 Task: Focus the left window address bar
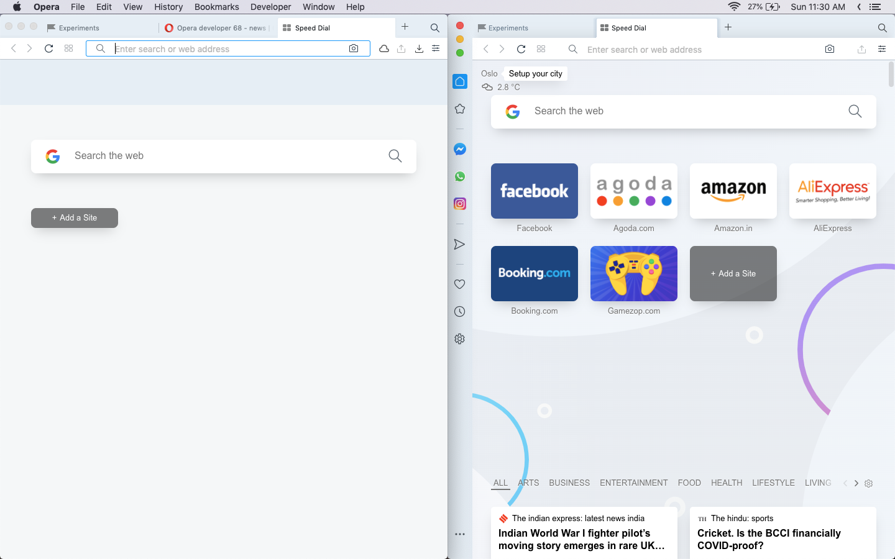227,48
